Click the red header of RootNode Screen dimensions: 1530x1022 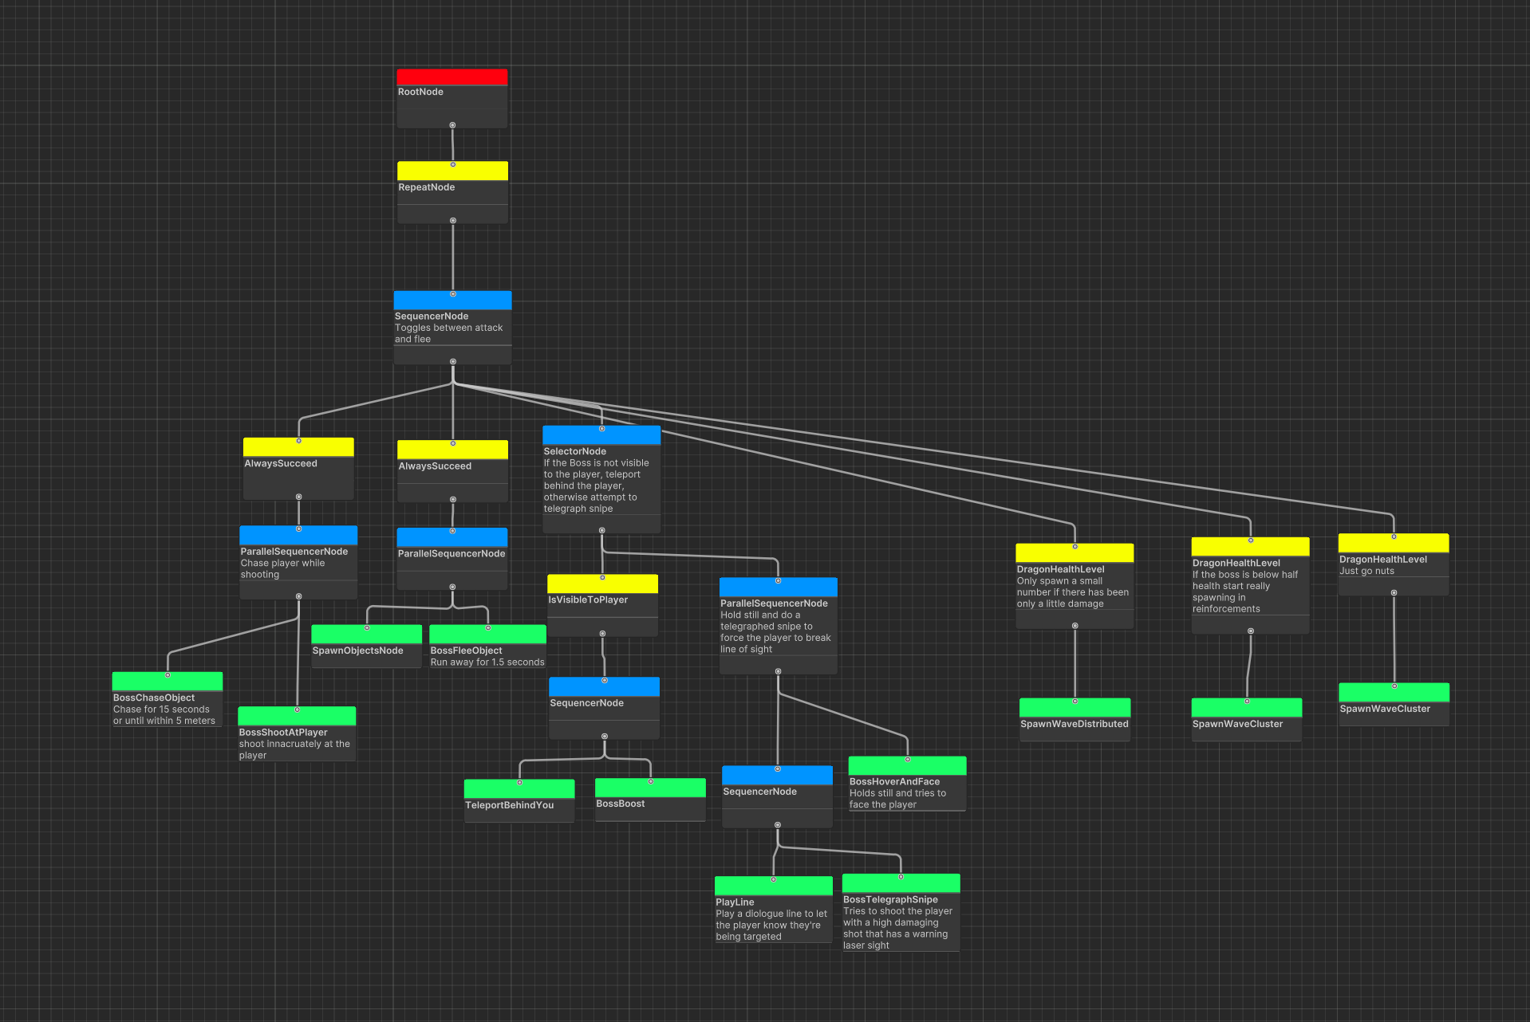pyautogui.click(x=452, y=77)
